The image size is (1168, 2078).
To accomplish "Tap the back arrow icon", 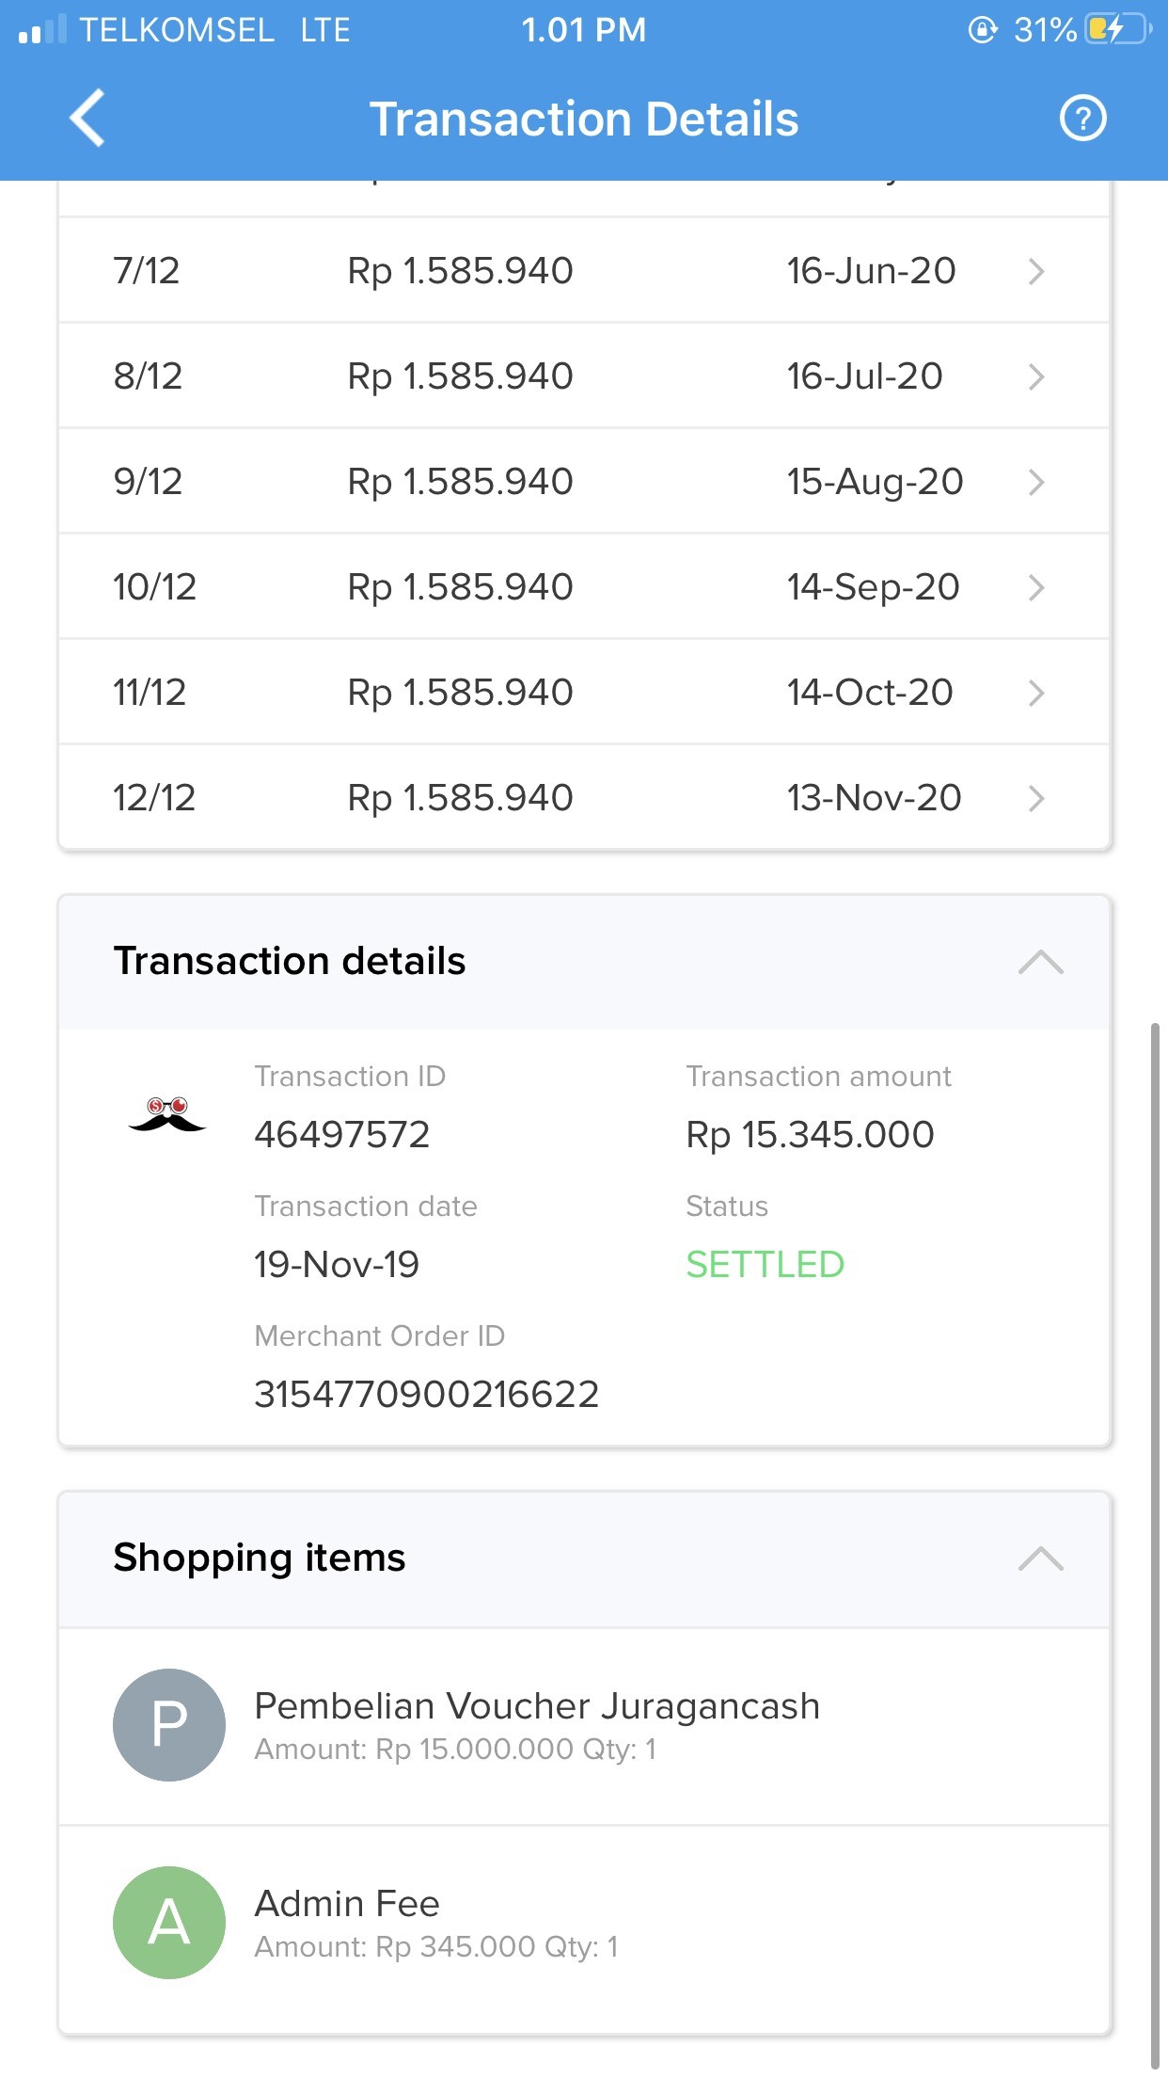I will (x=87, y=119).
